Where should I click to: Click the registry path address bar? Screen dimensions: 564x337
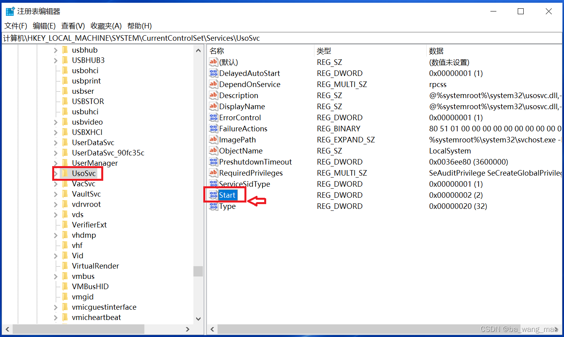tap(282, 38)
